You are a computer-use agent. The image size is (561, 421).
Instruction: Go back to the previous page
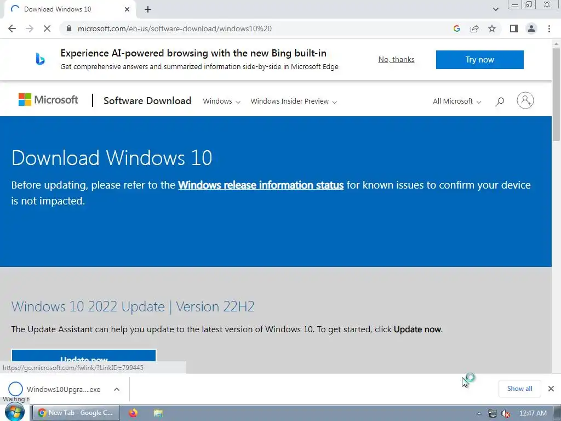[12, 29]
